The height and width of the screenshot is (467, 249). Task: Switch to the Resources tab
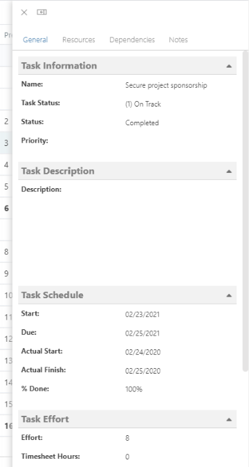pos(79,39)
